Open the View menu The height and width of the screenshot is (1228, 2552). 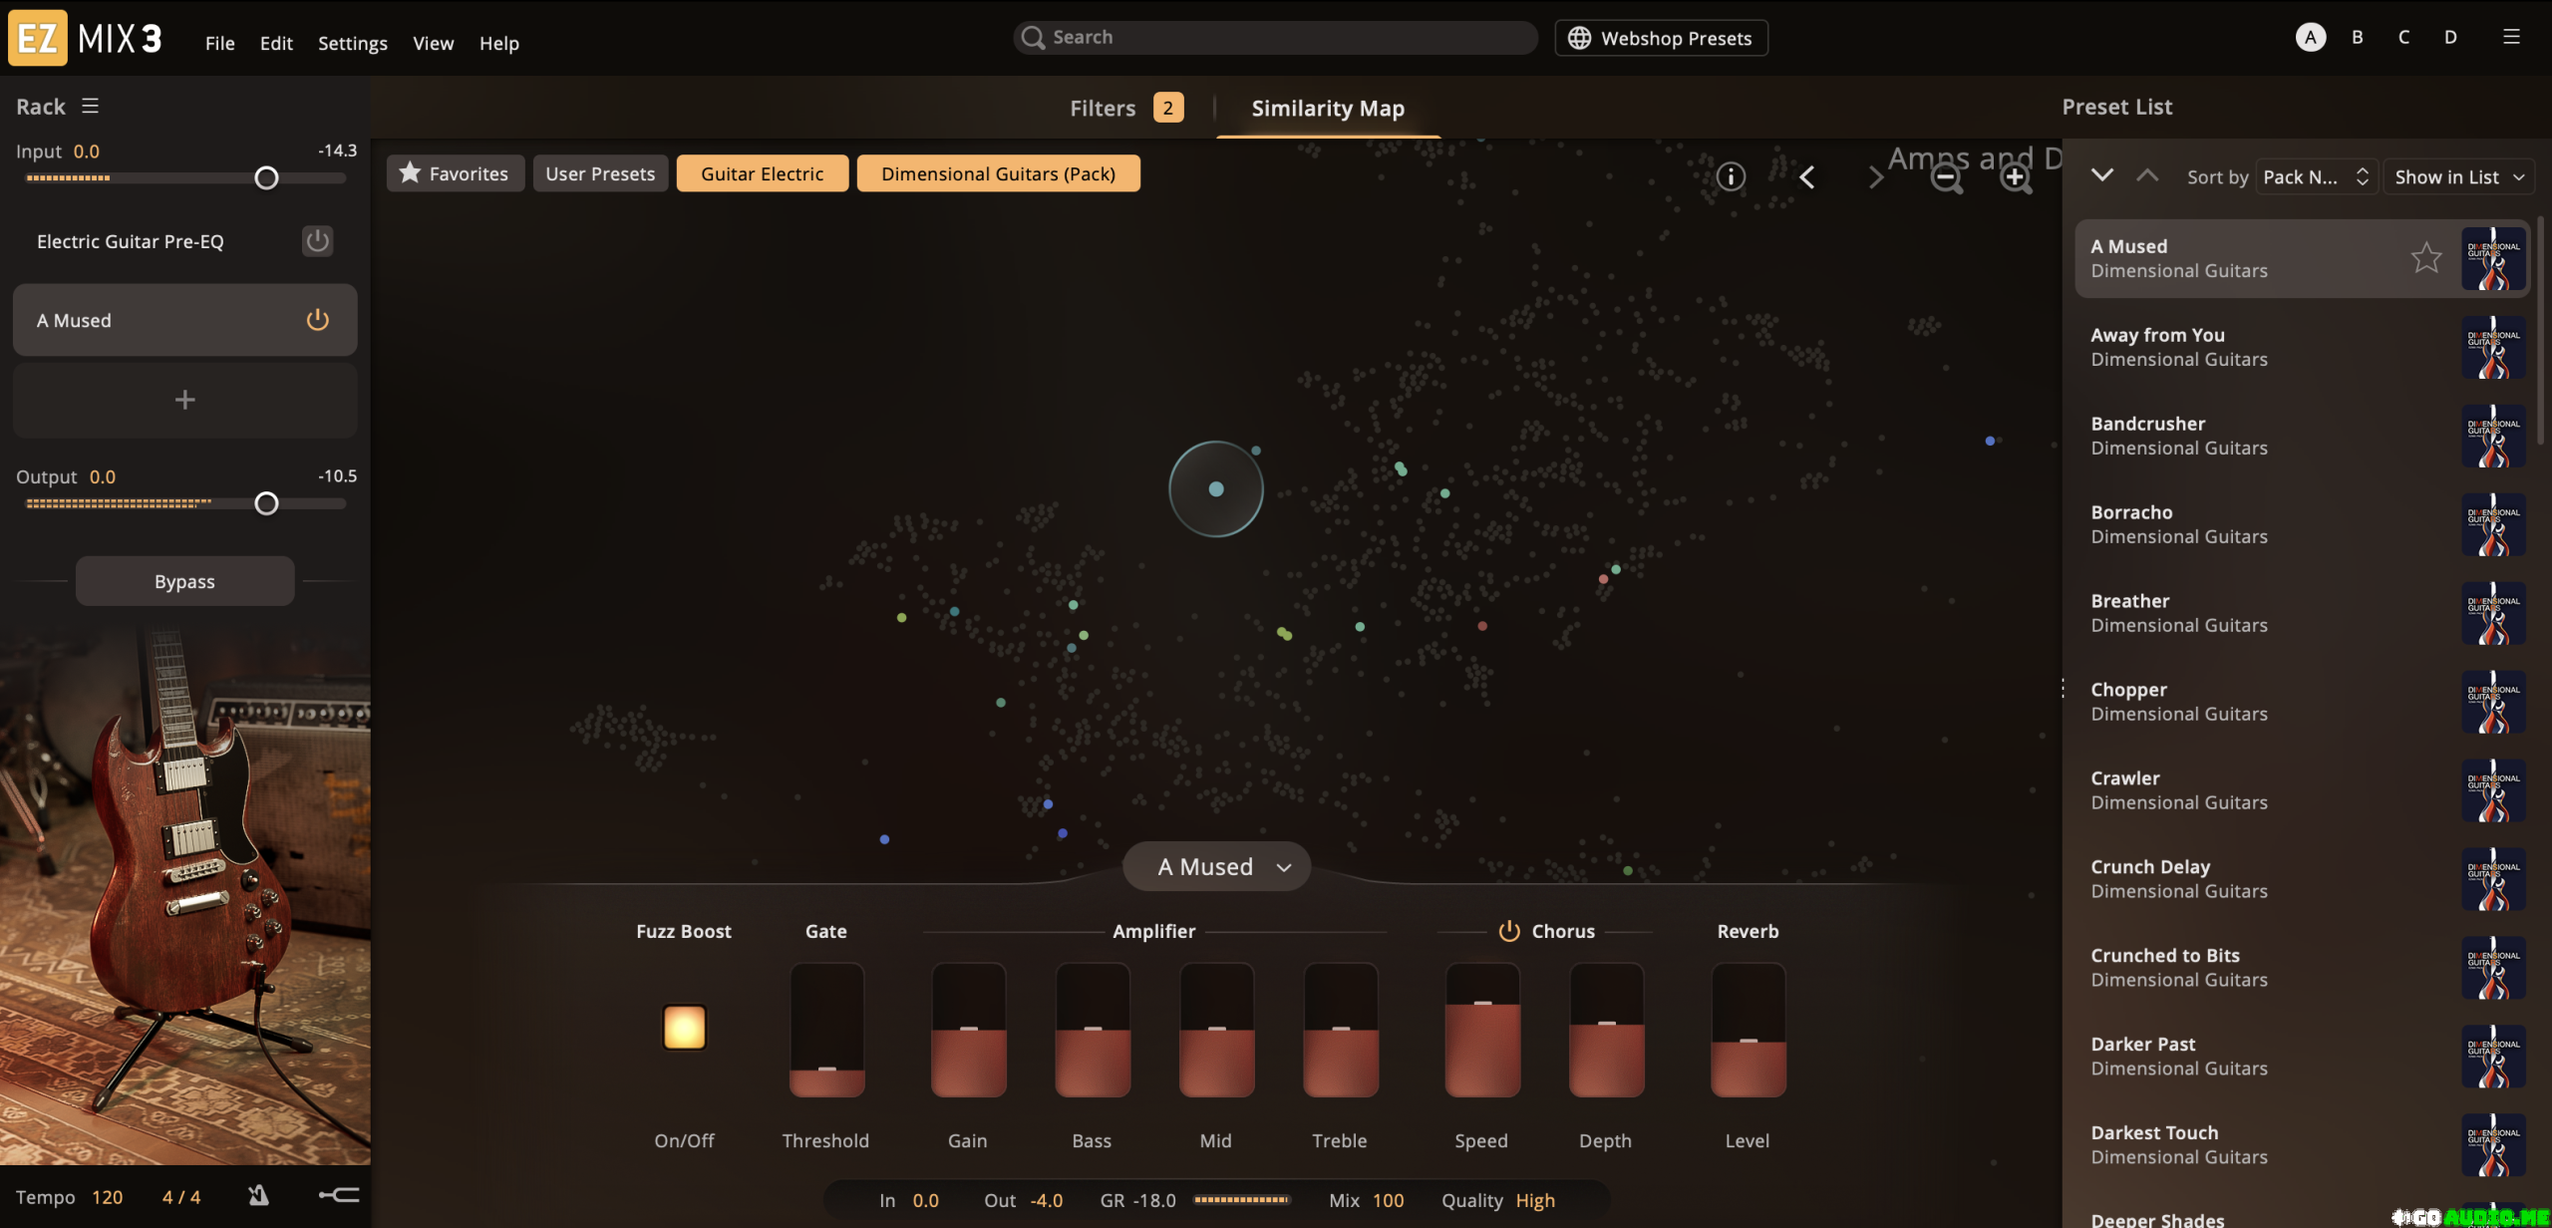tap(433, 43)
